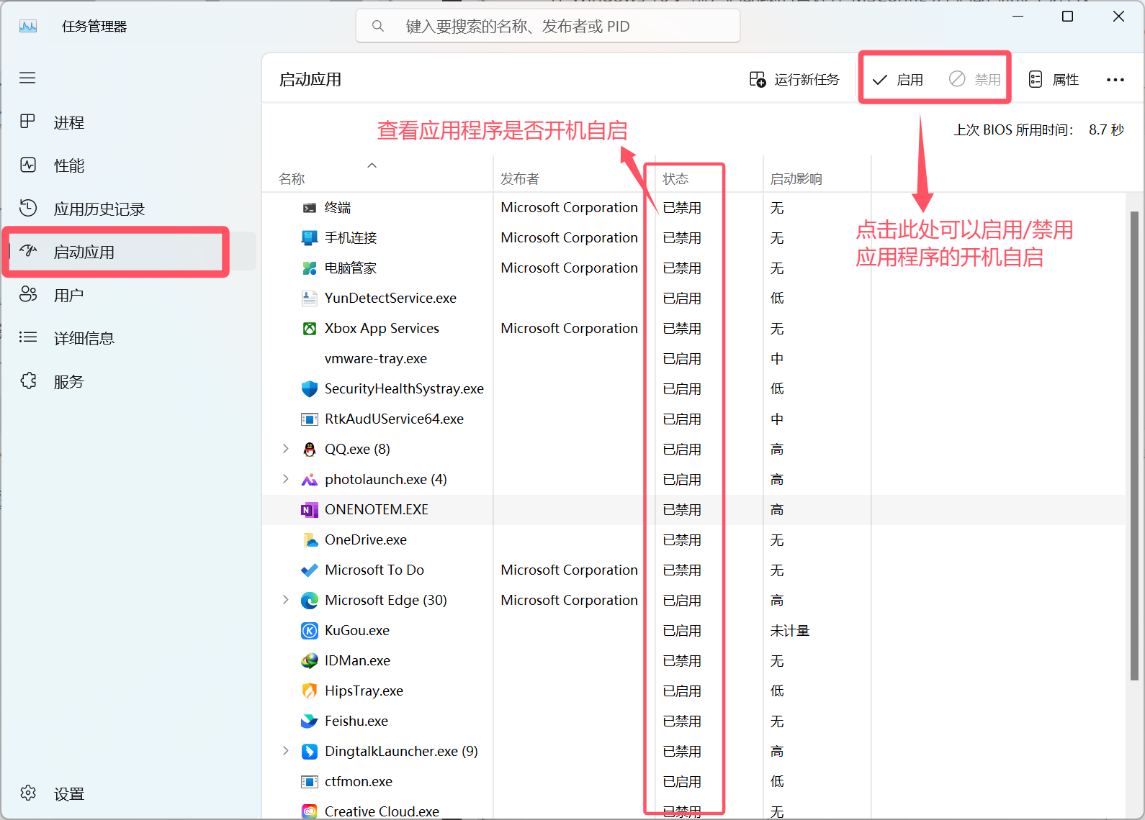Click the Creative Cloud.exe icon
The height and width of the screenshot is (820, 1145).
coord(310,811)
